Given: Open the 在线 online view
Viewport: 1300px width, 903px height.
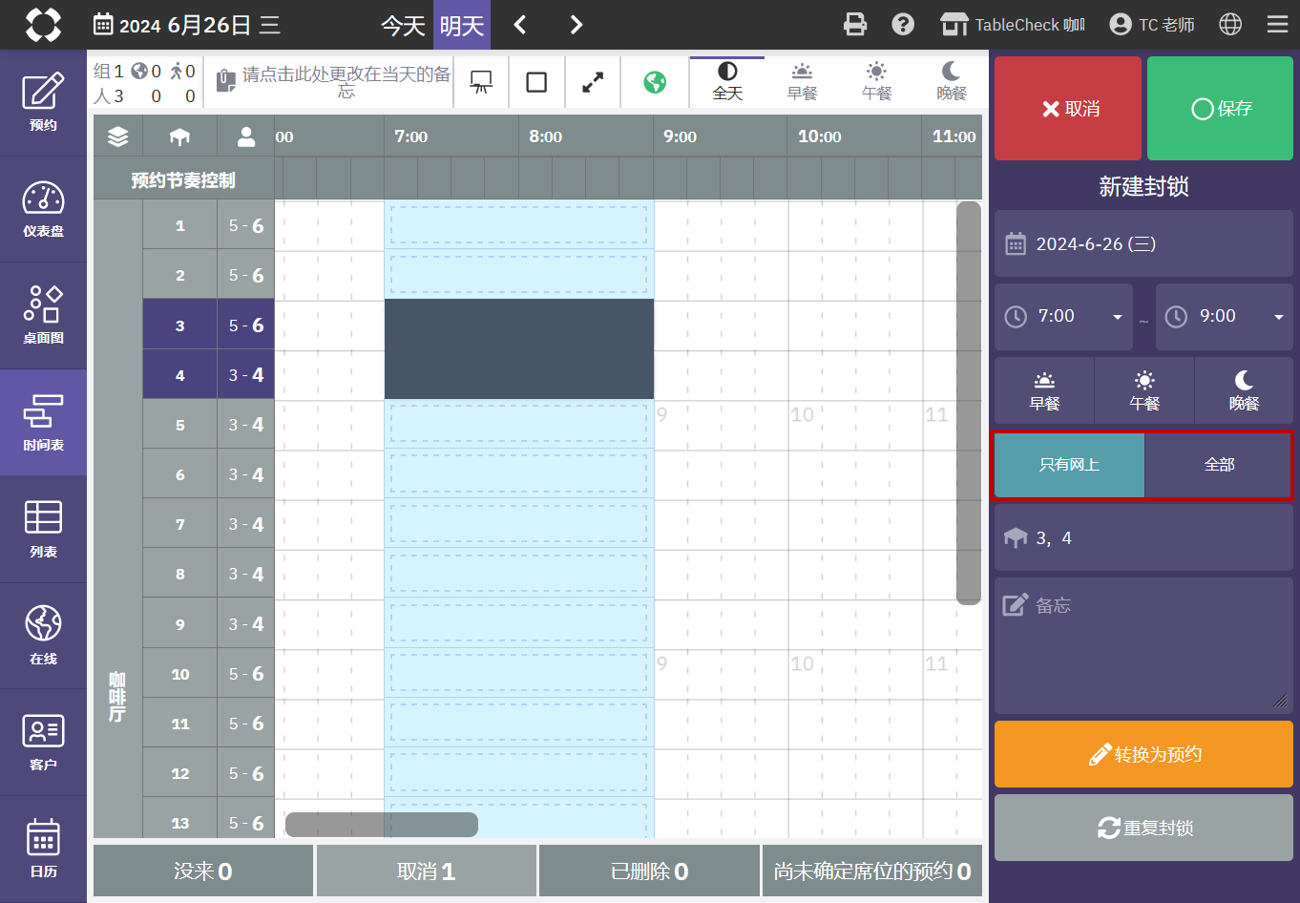Looking at the screenshot, I should (43, 637).
